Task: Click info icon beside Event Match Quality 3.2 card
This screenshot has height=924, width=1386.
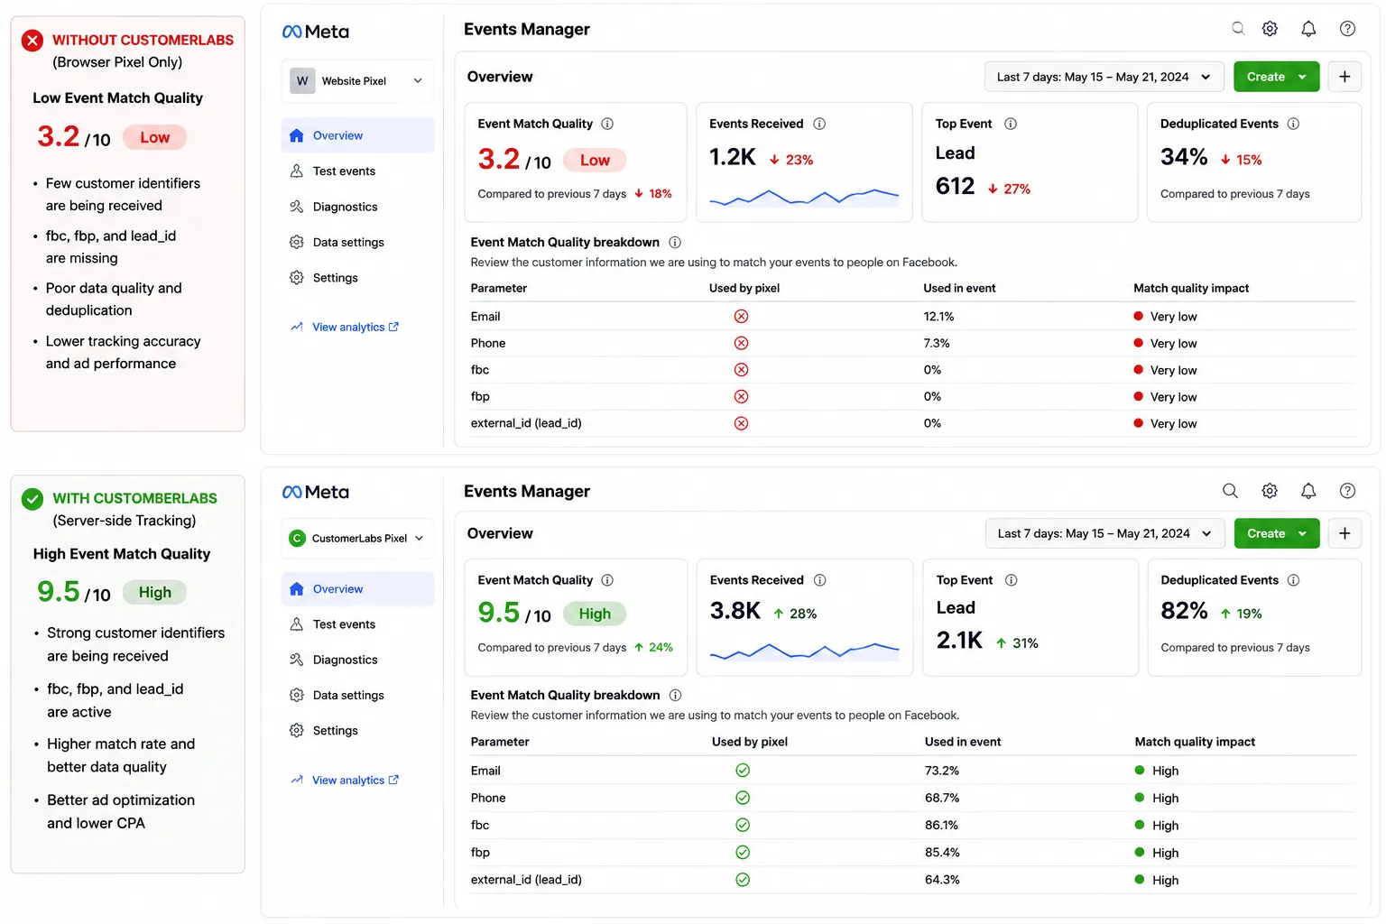Action: click(607, 124)
